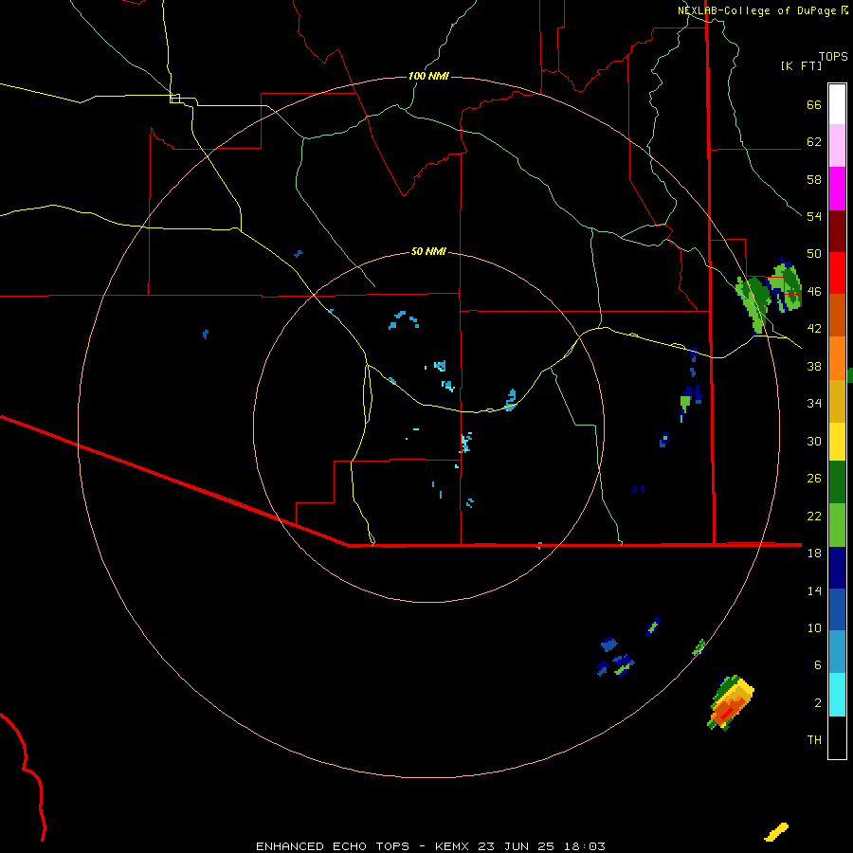Click the "23 JUN 25" date text
853x853 pixels.
point(517,846)
